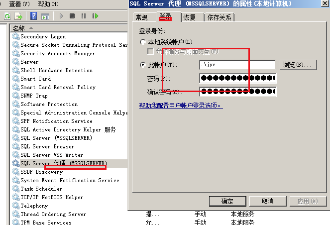Image resolution: width=330 pixels, height=225 pixels.
Task: Click the Pause Service icon
Action: click(84, 16)
